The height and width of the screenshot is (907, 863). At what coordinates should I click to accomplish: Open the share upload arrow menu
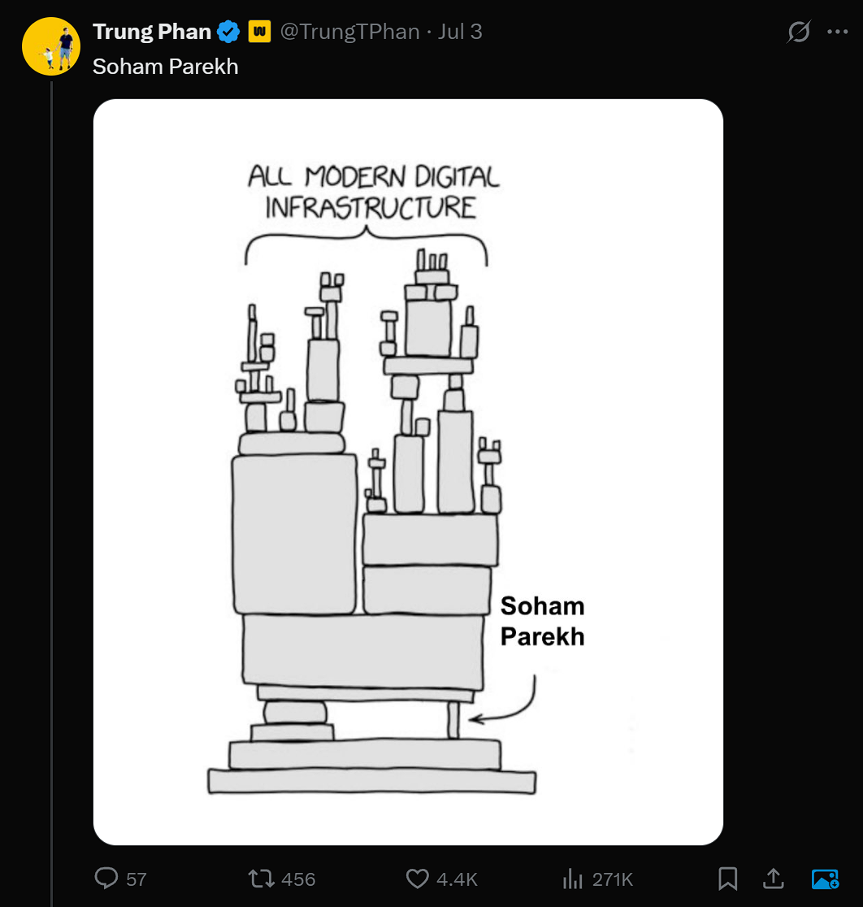pyautogui.click(x=773, y=879)
